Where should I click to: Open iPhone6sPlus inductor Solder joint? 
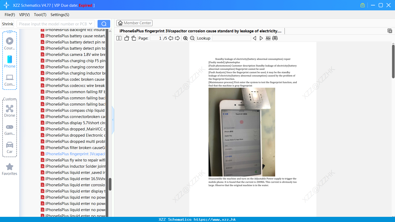73,166
